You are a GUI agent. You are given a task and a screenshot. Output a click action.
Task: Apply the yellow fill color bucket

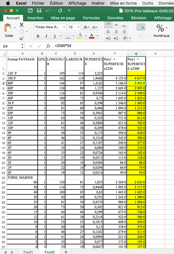[80, 36]
